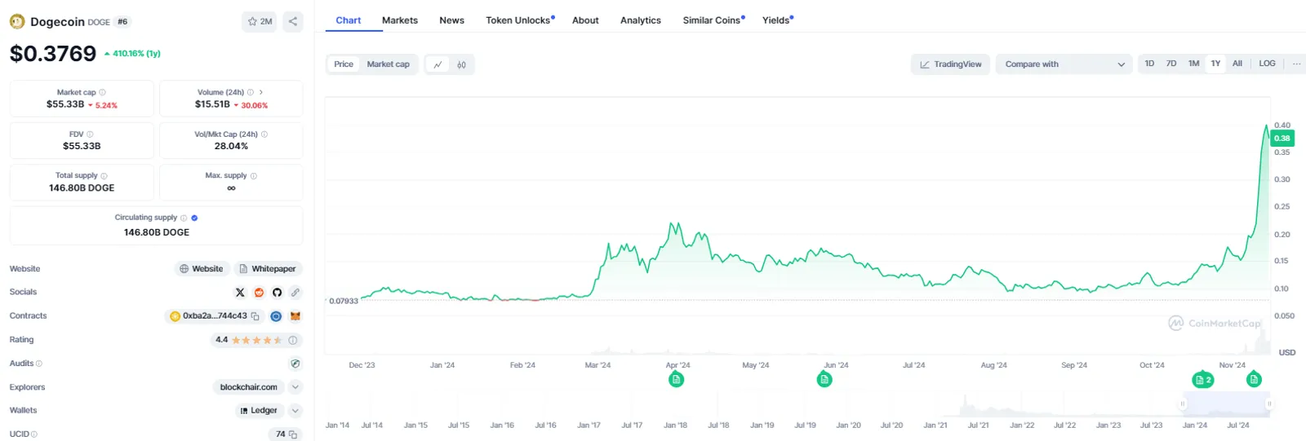The width and height of the screenshot is (1306, 441).
Task: Open the Audits shield icon
Action: point(295,364)
